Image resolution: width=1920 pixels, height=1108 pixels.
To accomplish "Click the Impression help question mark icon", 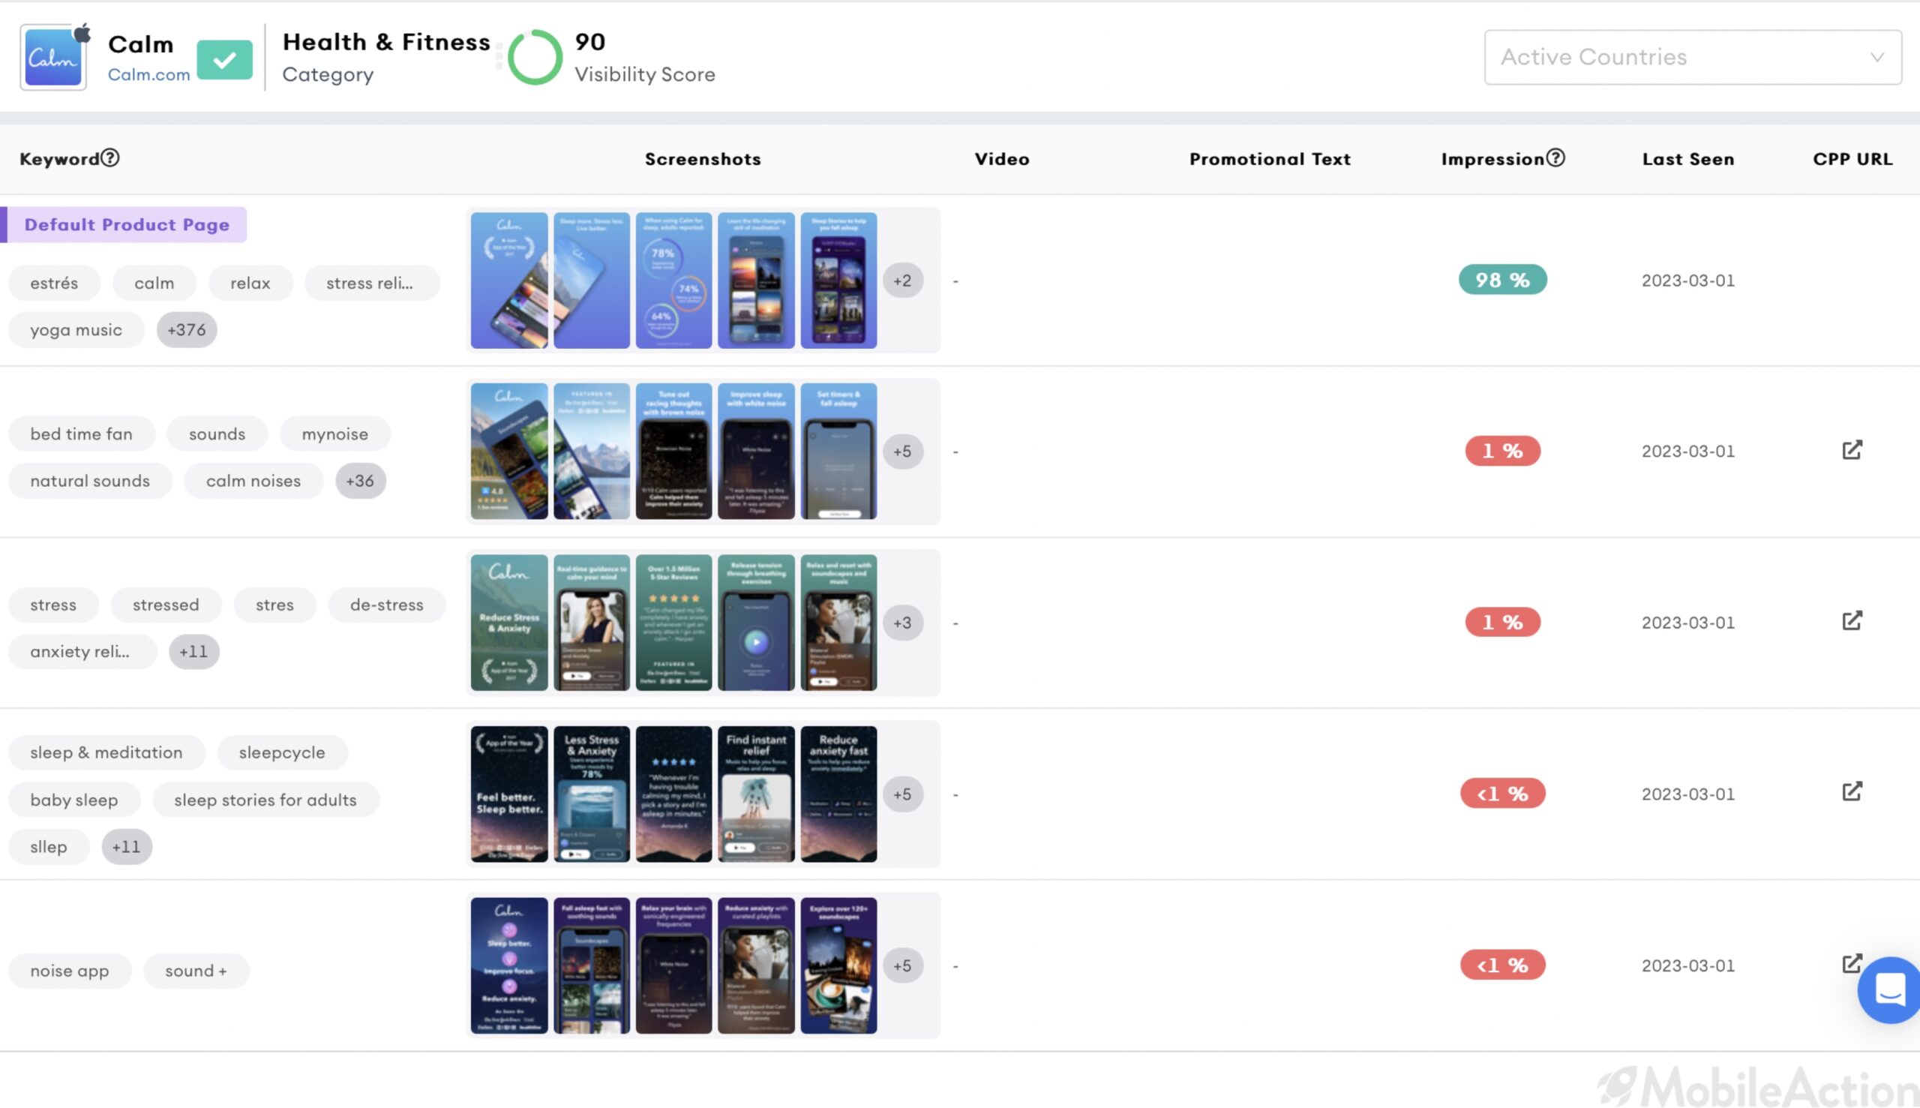I will pyautogui.click(x=1555, y=158).
